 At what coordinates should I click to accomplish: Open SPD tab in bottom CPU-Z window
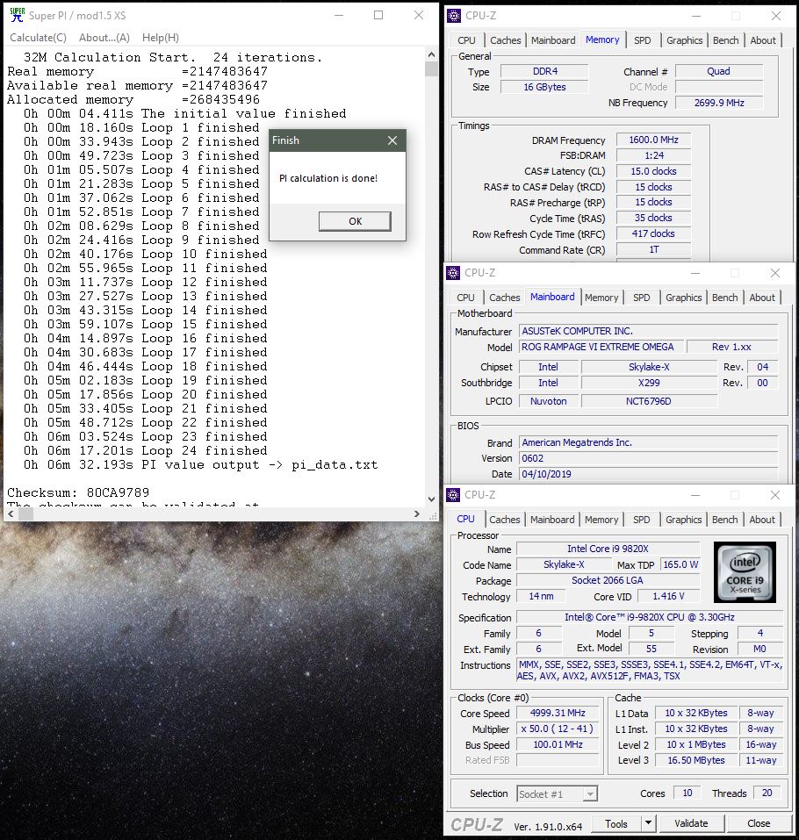pyautogui.click(x=641, y=520)
